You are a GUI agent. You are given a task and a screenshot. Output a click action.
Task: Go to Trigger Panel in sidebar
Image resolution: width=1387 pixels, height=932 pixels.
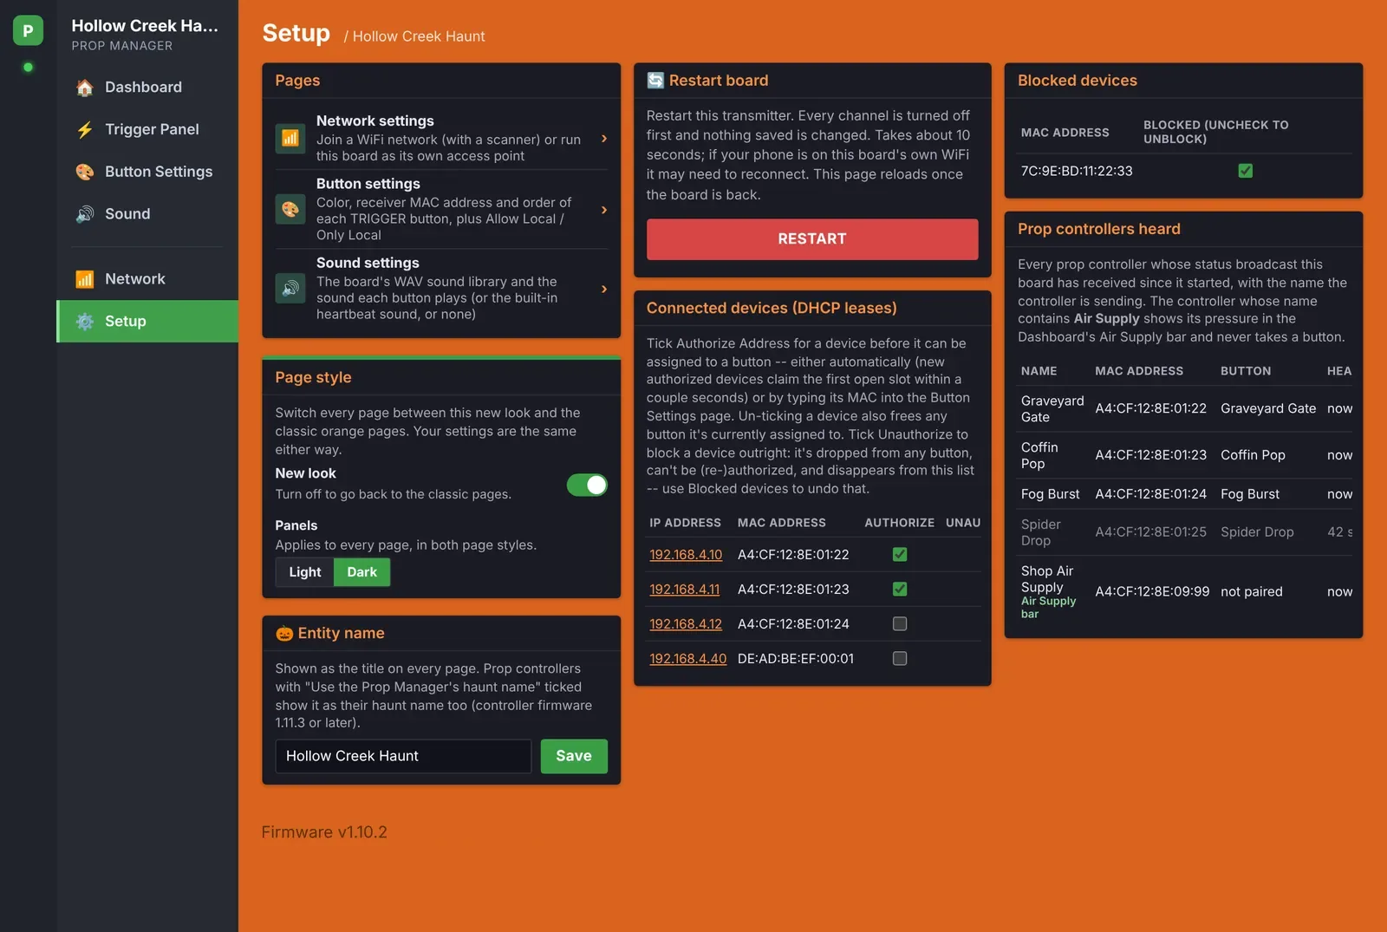click(x=147, y=129)
